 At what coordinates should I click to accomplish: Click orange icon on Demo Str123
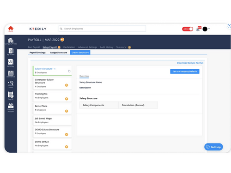click(67, 147)
